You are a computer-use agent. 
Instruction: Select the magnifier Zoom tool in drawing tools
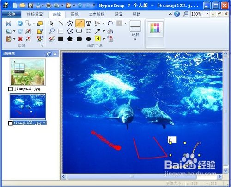click(x=52, y=31)
